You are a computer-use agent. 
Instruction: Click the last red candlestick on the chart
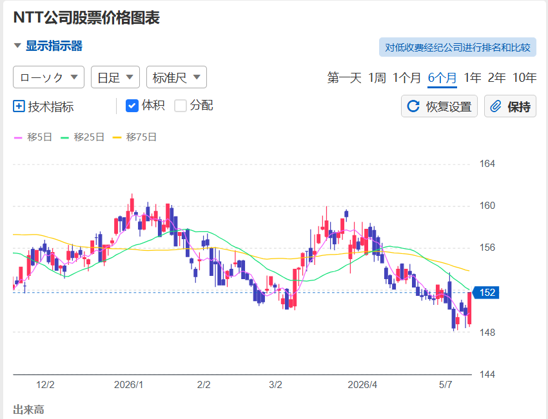click(x=470, y=308)
